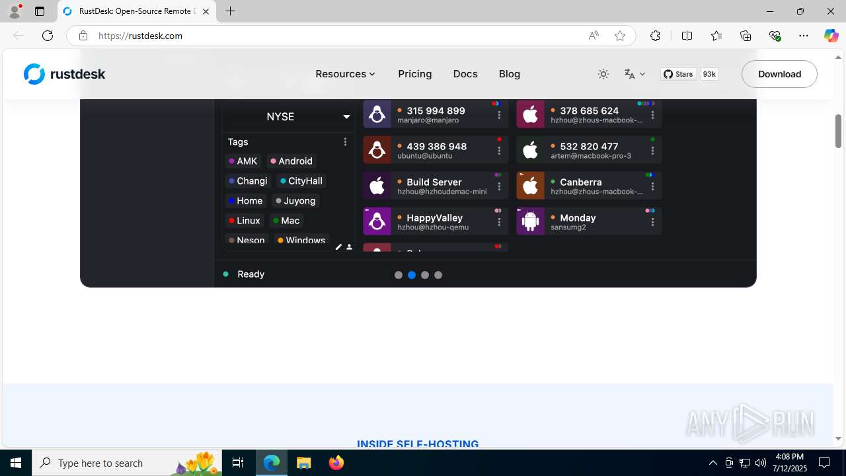This screenshot has height=476, width=846.
Task: Close the RustDesk browser tab
Action: pos(206,11)
